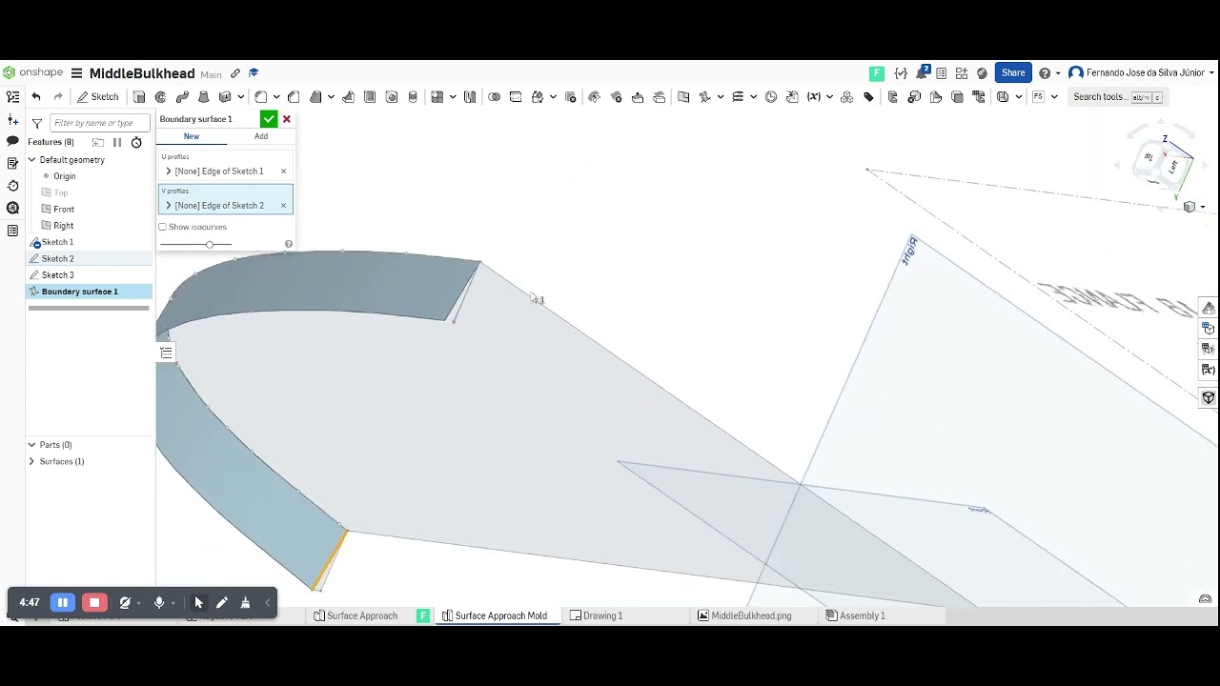The width and height of the screenshot is (1220, 686).
Task: Select the Boolean tool
Action: pyautogui.click(x=494, y=97)
